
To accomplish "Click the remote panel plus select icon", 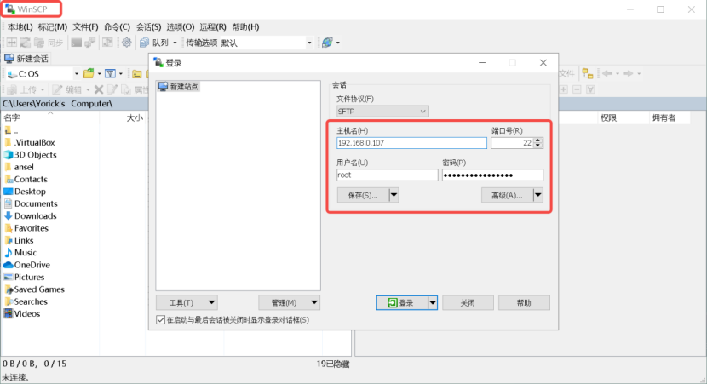I will [564, 89].
